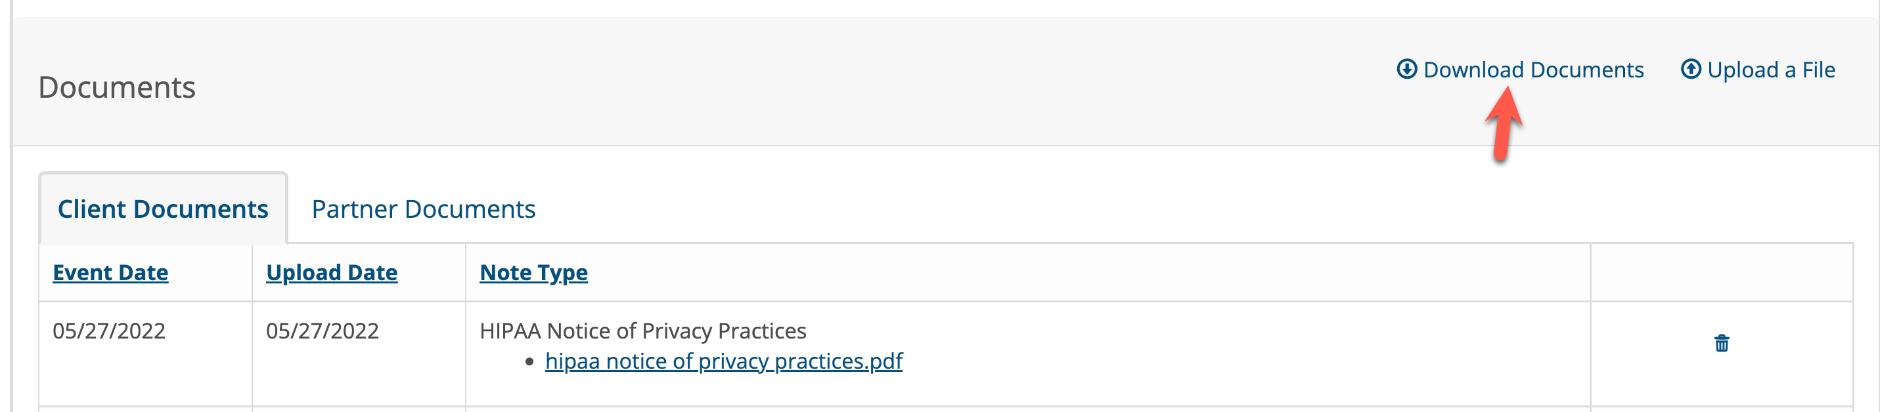Switch to the Client Documents tab
Viewport: 1880px width, 412px height.
(x=163, y=209)
